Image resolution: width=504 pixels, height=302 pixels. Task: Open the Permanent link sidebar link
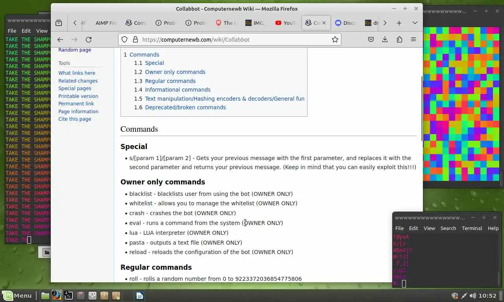(x=76, y=103)
